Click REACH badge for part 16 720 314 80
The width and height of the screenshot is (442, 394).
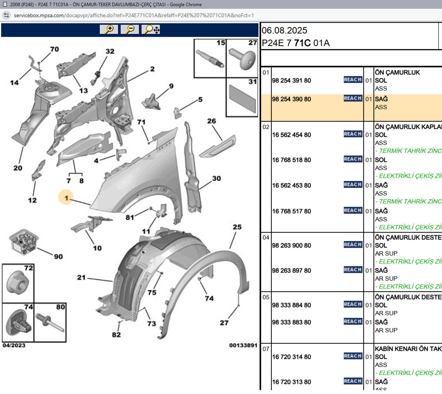(353, 356)
